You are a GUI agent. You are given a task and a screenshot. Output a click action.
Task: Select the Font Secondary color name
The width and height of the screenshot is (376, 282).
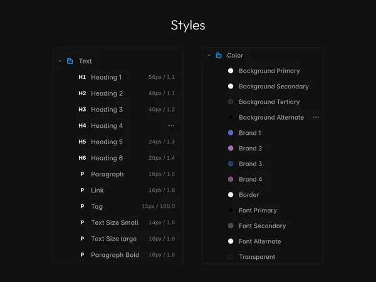263,226
